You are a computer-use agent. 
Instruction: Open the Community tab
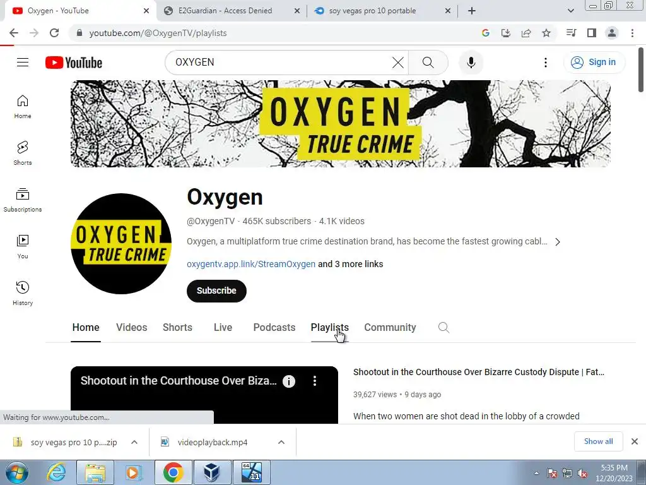pyautogui.click(x=390, y=328)
